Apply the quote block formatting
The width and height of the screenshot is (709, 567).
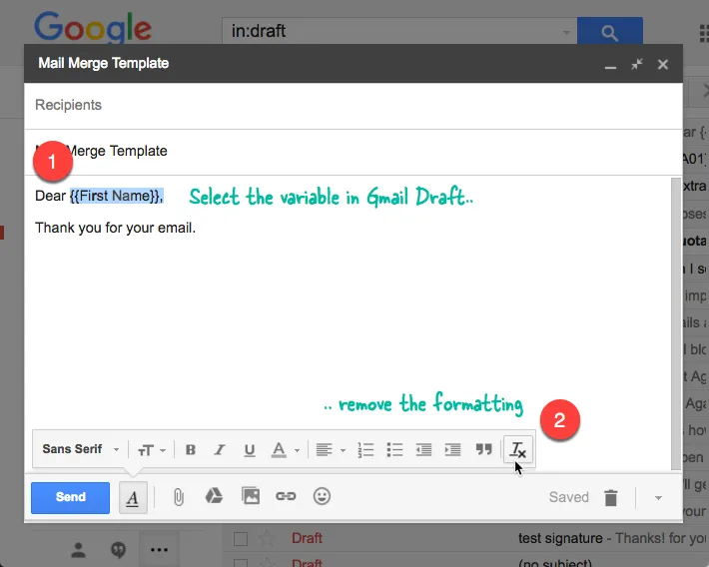coord(483,450)
